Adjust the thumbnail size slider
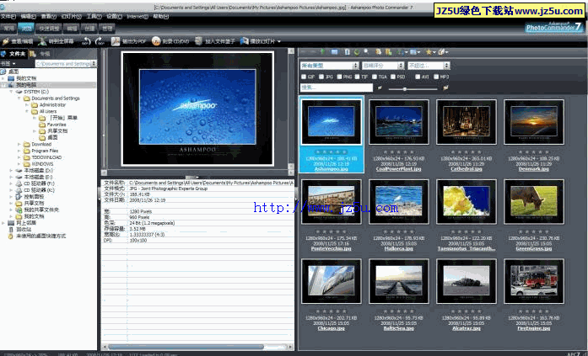Viewport: 588px width, 356px height. [405, 89]
